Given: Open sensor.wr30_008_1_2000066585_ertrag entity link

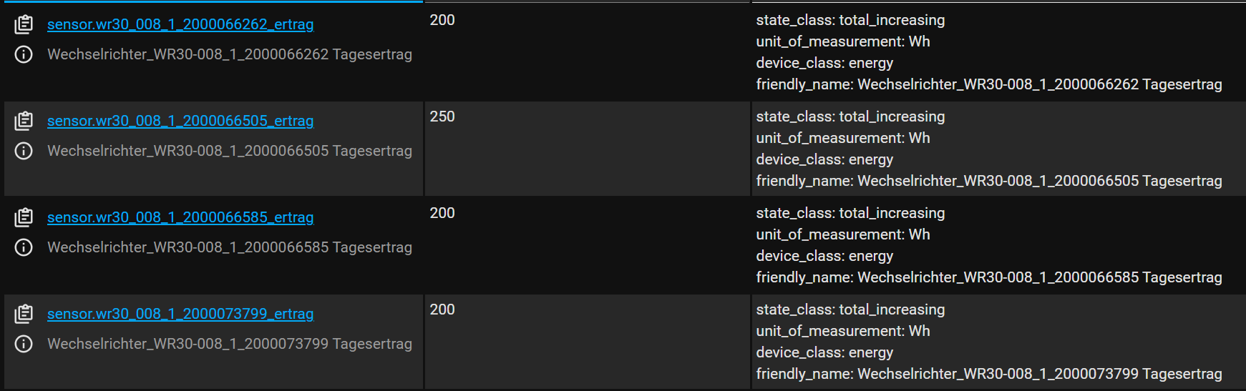Looking at the screenshot, I should (x=180, y=217).
